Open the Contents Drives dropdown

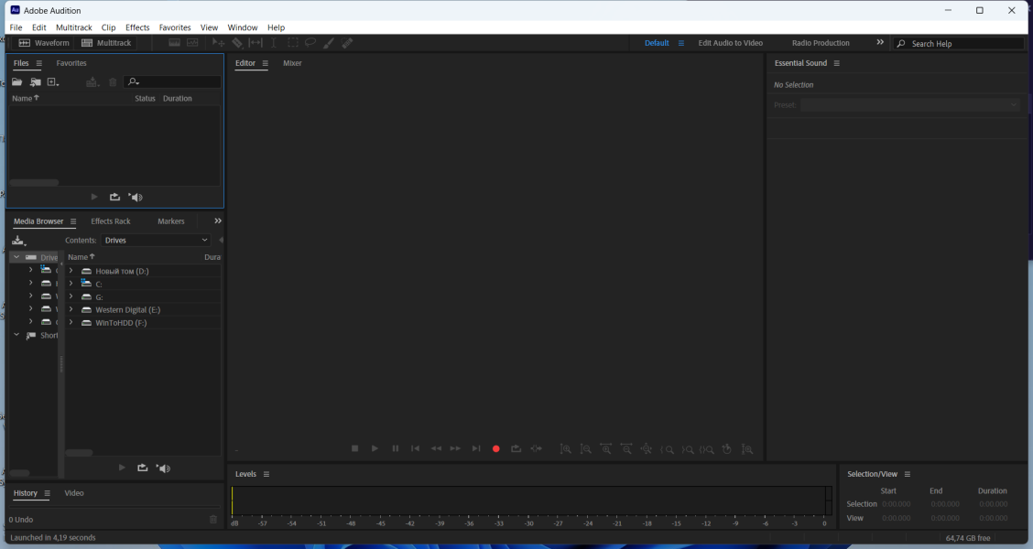(x=156, y=241)
